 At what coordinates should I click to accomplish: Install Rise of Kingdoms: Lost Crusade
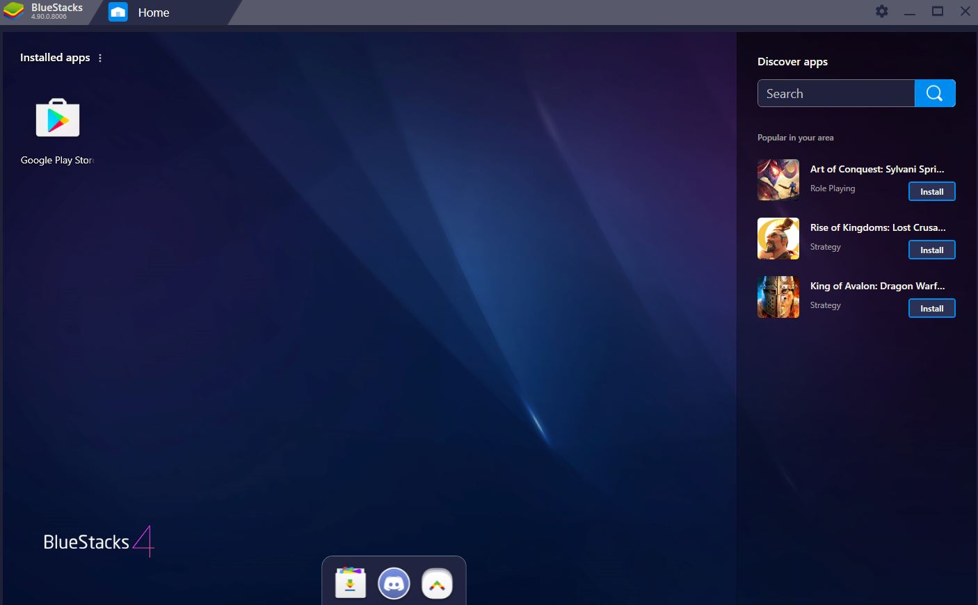click(x=931, y=250)
